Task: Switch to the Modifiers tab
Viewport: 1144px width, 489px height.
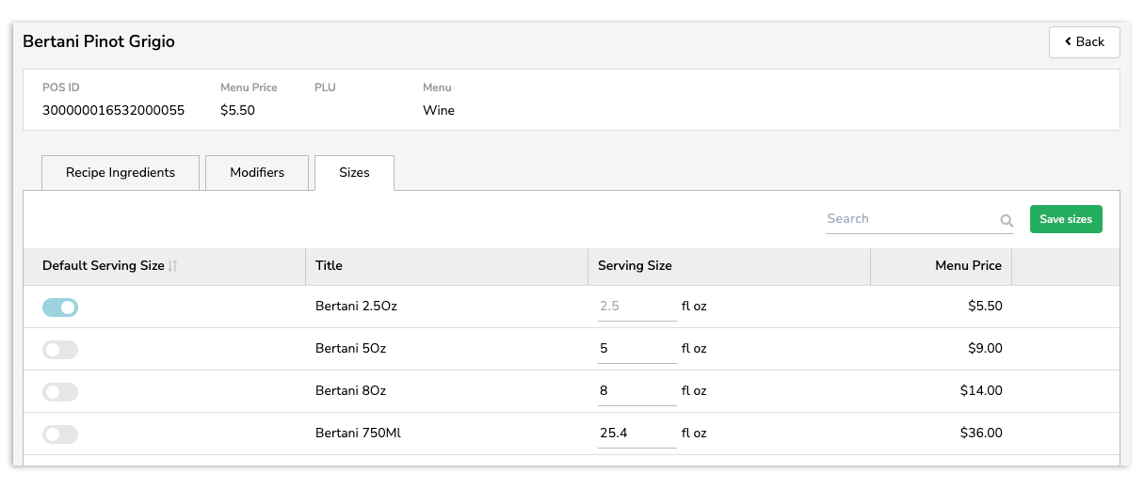Action: (257, 173)
